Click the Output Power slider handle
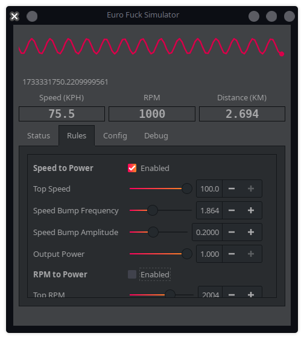The width and height of the screenshot is (304, 339). click(187, 254)
